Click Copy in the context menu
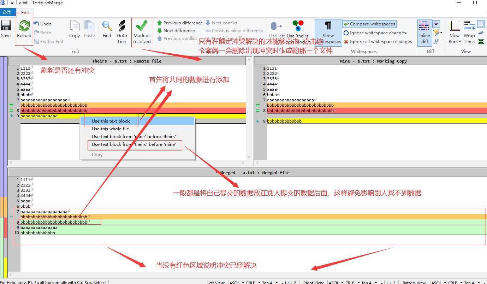The width and height of the screenshot is (487, 284). [x=137, y=155]
